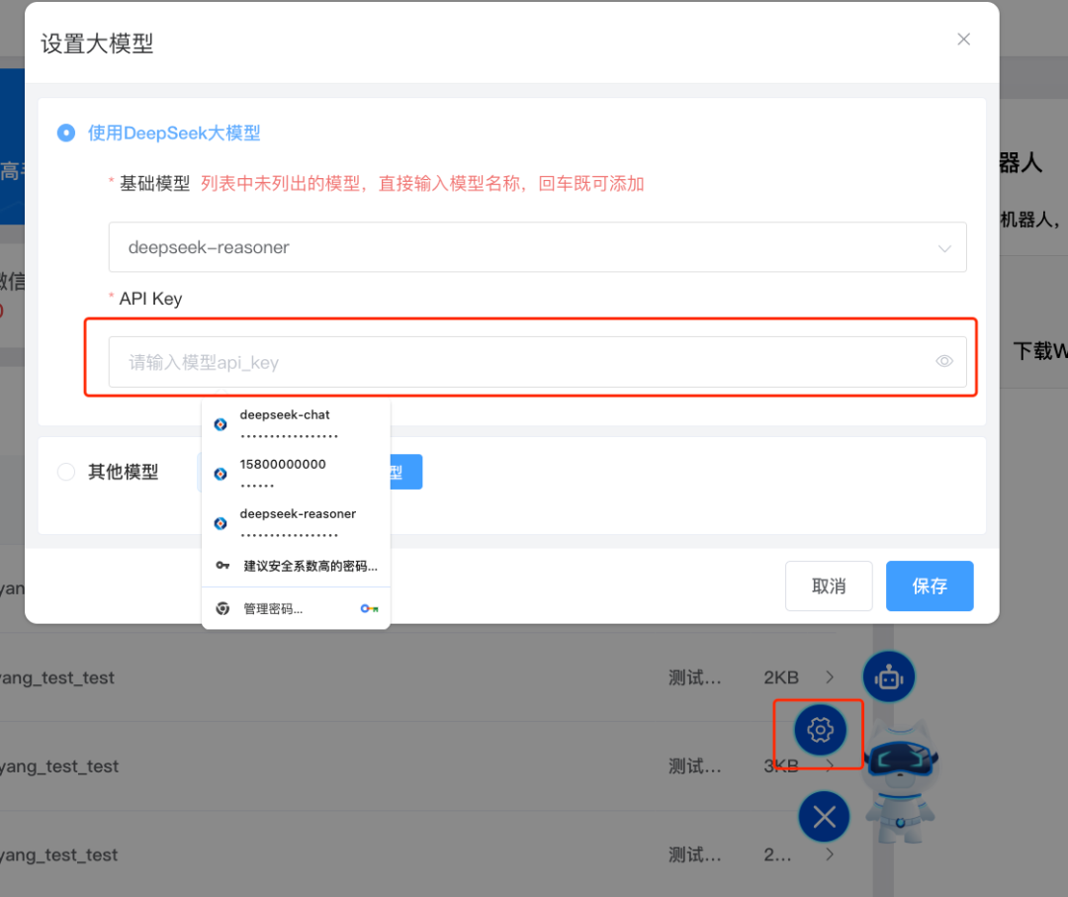1068x897 pixels.
Task: Click the 基础模型 field label
Action: tap(154, 184)
